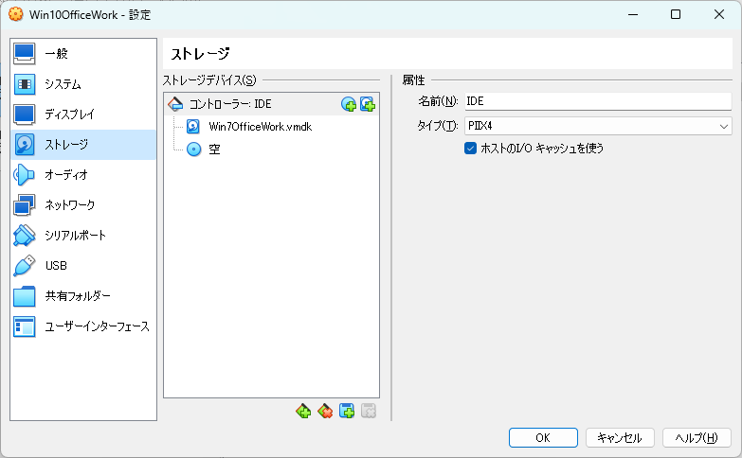Select the ストレージ category
This screenshot has height=458, width=742.
pos(83,145)
